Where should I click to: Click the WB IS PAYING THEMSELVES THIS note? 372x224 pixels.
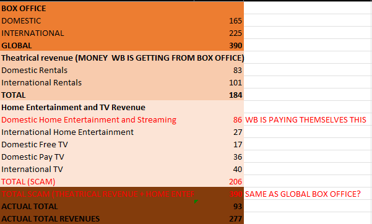coord(306,120)
